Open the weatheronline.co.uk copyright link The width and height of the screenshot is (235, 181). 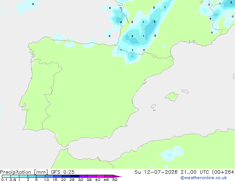point(204,178)
